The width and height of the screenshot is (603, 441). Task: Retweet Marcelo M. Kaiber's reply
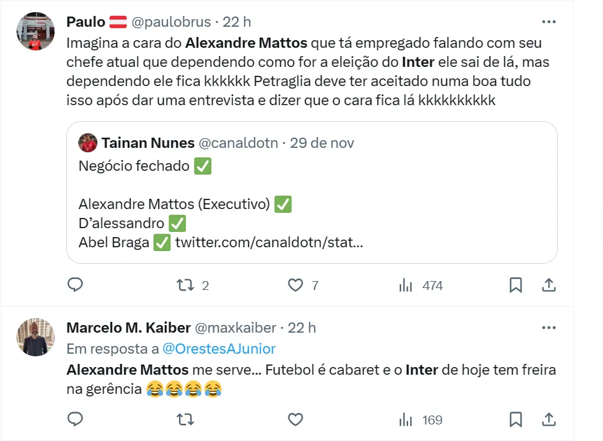[185, 419]
